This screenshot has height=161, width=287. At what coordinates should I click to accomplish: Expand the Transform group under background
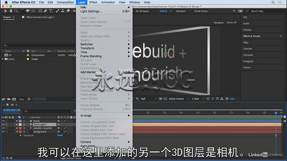click(x=21, y=135)
